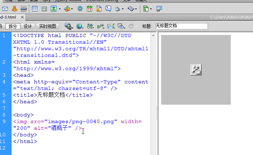
Task: Click the Script insert icon
Action: (131, 8)
